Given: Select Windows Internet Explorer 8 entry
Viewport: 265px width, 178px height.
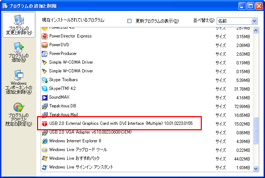Looking at the screenshot, I should point(147,141).
